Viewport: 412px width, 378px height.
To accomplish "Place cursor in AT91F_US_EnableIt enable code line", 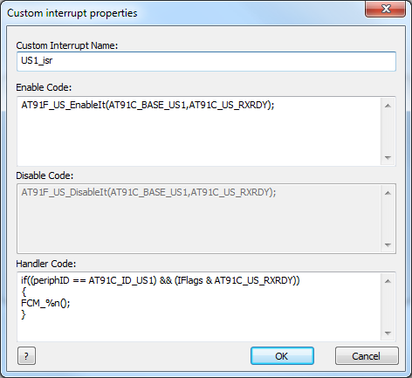I will (x=148, y=105).
